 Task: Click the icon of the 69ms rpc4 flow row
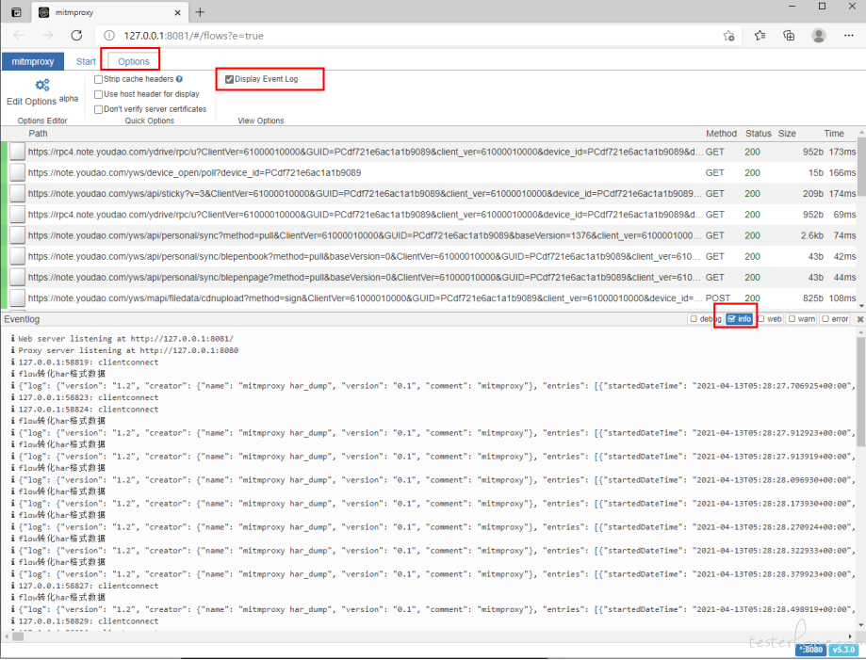click(x=18, y=215)
